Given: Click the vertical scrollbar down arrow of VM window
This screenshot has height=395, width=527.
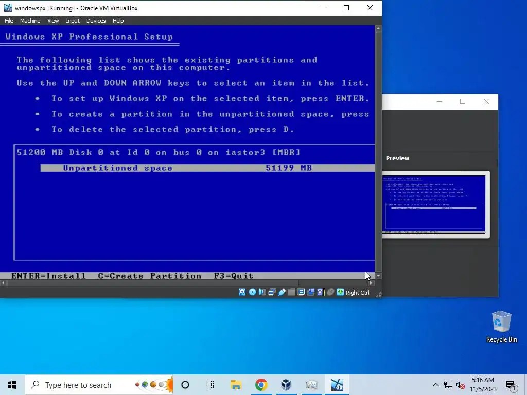Looking at the screenshot, I should (378, 276).
